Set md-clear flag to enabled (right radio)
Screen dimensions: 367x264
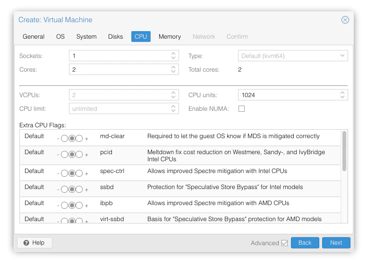[x=79, y=139]
